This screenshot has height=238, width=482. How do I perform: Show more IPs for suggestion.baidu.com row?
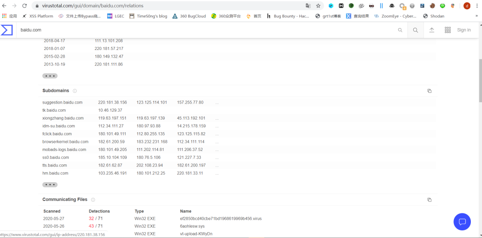click(x=217, y=102)
